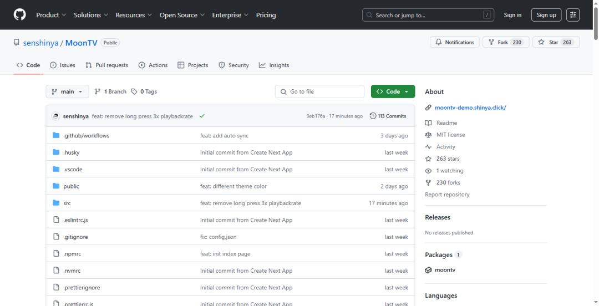Click the senshinya avatar in commit row

pos(55,116)
